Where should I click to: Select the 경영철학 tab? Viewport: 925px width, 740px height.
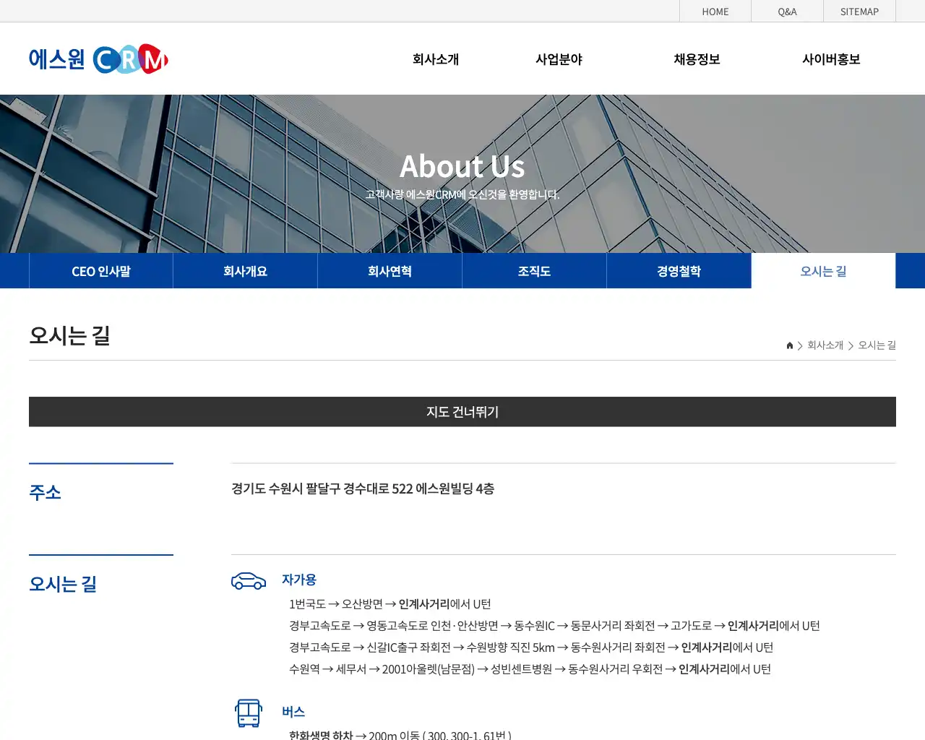[x=679, y=271]
